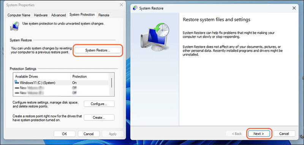Open the Hardware tab

pos(41,15)
